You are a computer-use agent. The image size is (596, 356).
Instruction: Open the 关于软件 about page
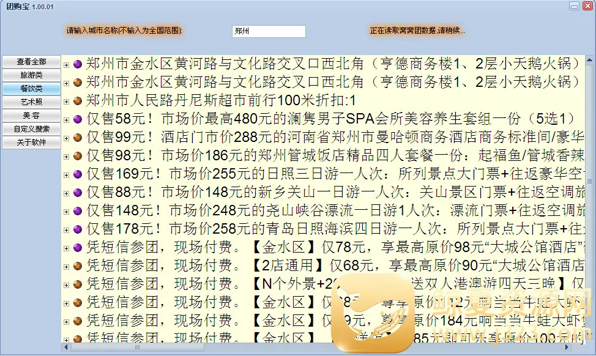pos(31,143)
